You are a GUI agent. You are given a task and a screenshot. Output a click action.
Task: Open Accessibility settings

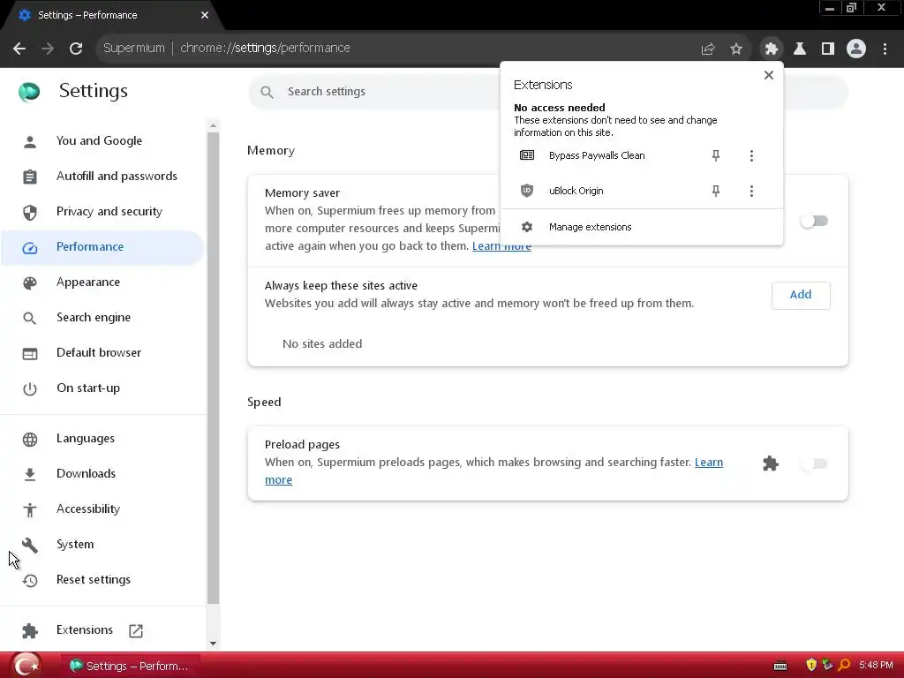[x=102, y=509]
